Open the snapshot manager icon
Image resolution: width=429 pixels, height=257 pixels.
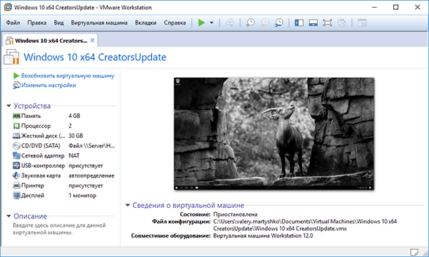pos(278,22)
